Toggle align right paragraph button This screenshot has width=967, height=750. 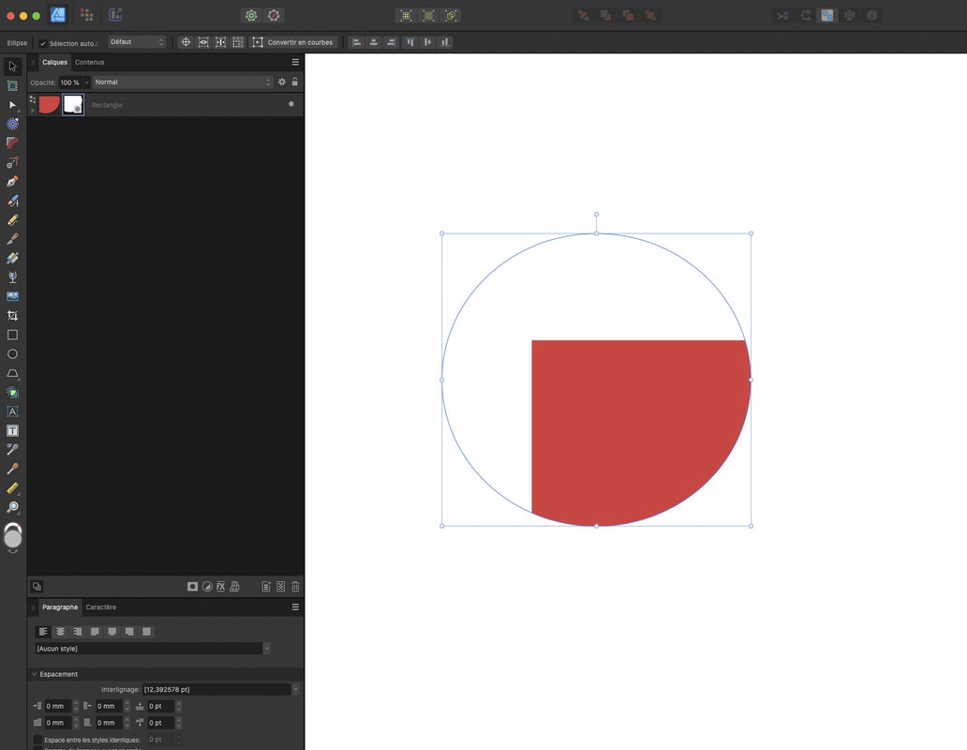[78, 632]
